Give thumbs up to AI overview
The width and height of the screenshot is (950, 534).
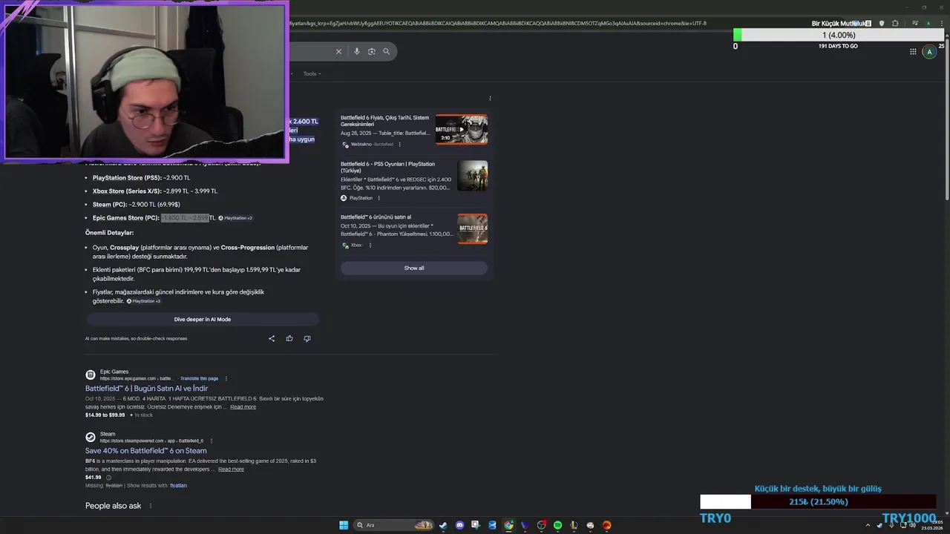(x=289, y=338)
